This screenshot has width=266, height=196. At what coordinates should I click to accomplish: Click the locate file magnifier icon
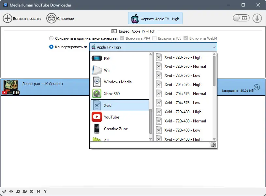(257, 87)
